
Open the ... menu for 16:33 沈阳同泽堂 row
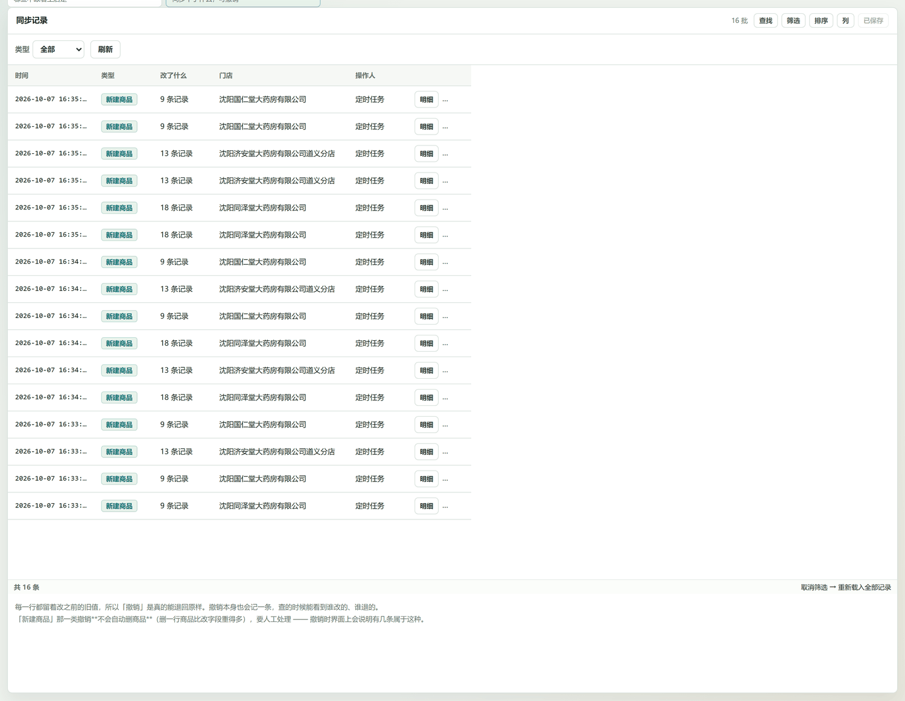(445, 506)
